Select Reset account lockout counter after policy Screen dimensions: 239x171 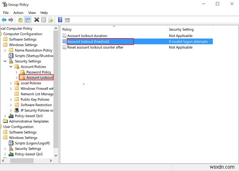[95, 47]
